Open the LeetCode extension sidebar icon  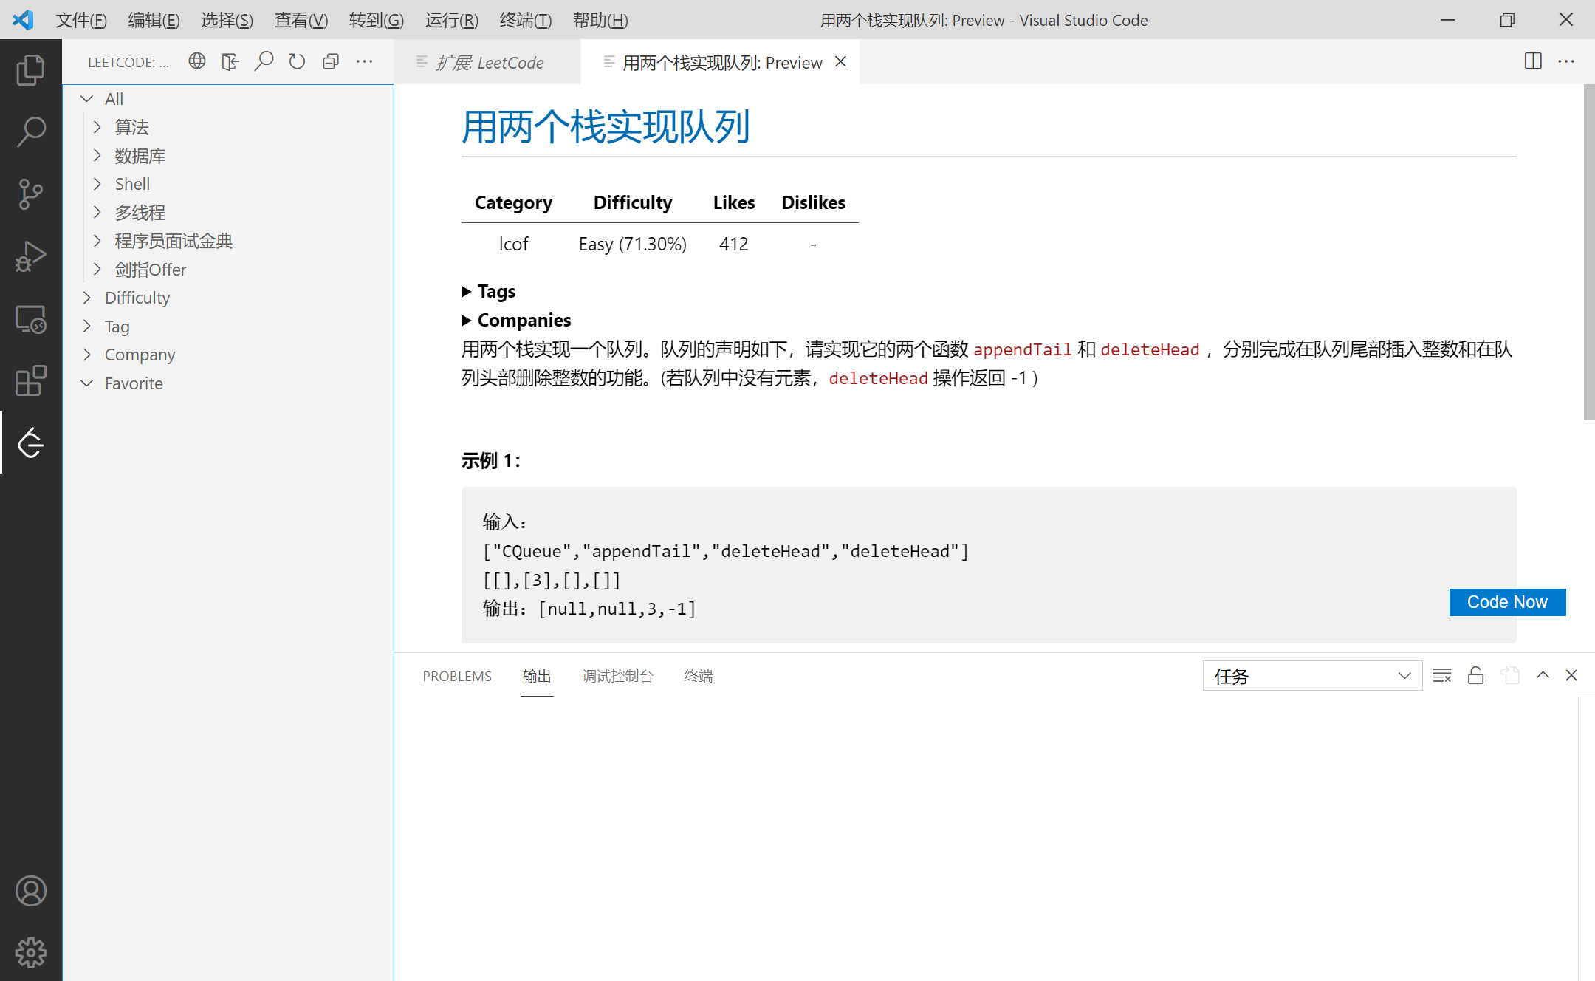coord(30,442)
